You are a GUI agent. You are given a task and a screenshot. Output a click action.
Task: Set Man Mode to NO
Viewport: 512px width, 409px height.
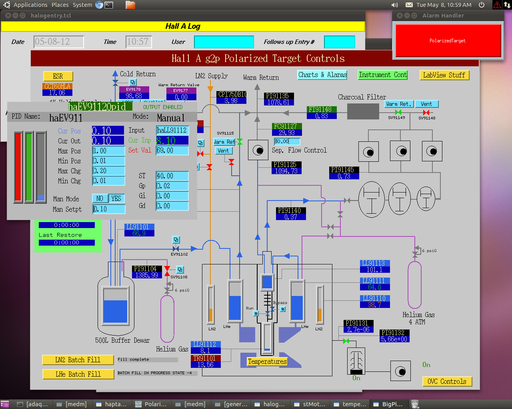coord(100,199)
